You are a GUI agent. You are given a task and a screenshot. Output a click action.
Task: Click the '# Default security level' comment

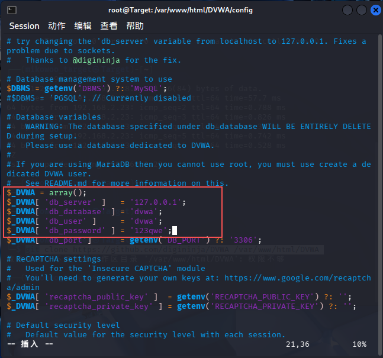pyautogui.click(x=63, y=325)
